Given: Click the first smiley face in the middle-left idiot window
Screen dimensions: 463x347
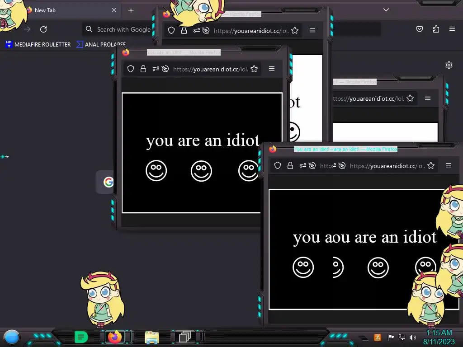Looking at the screenshot, I should tap(156, 170).
